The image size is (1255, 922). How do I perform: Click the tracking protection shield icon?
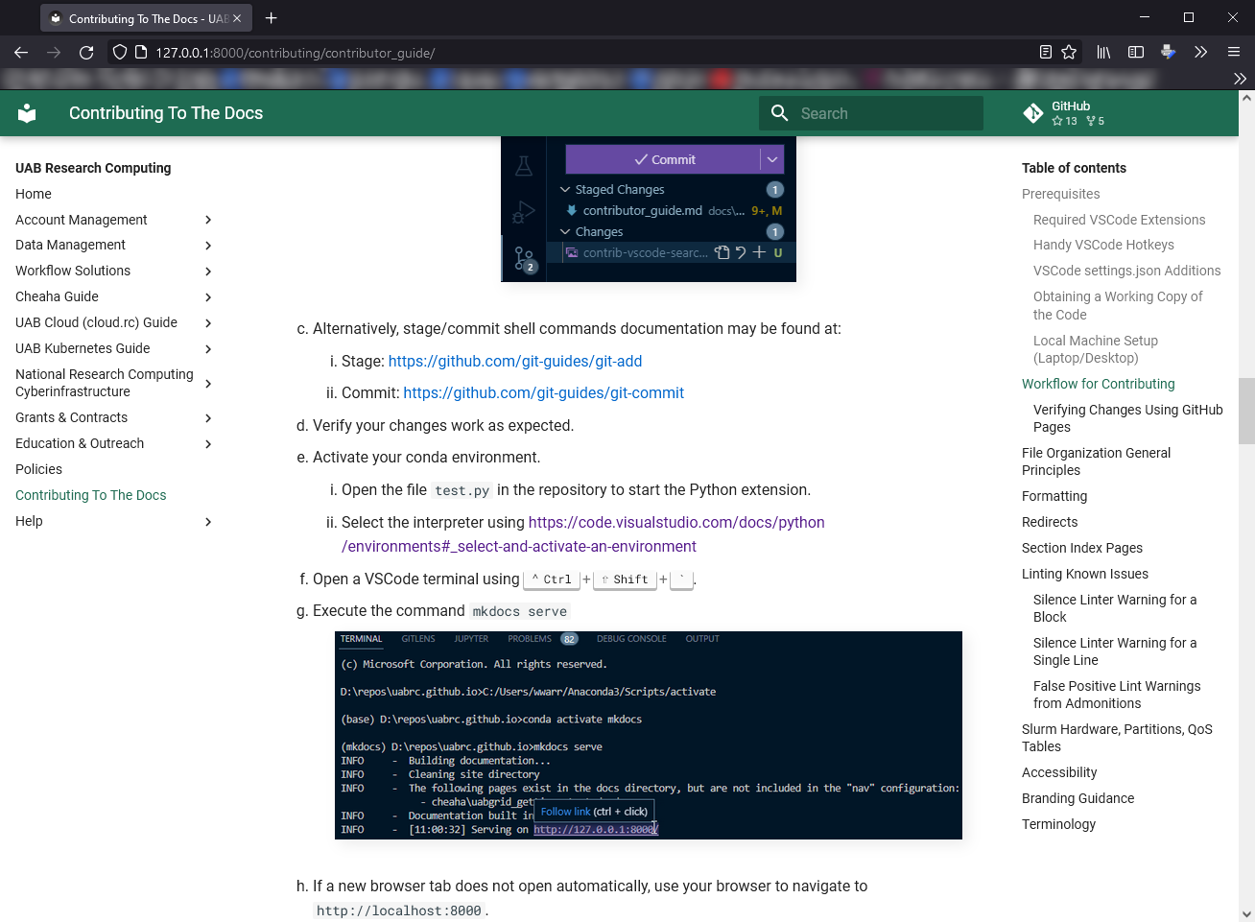(120, 53)
